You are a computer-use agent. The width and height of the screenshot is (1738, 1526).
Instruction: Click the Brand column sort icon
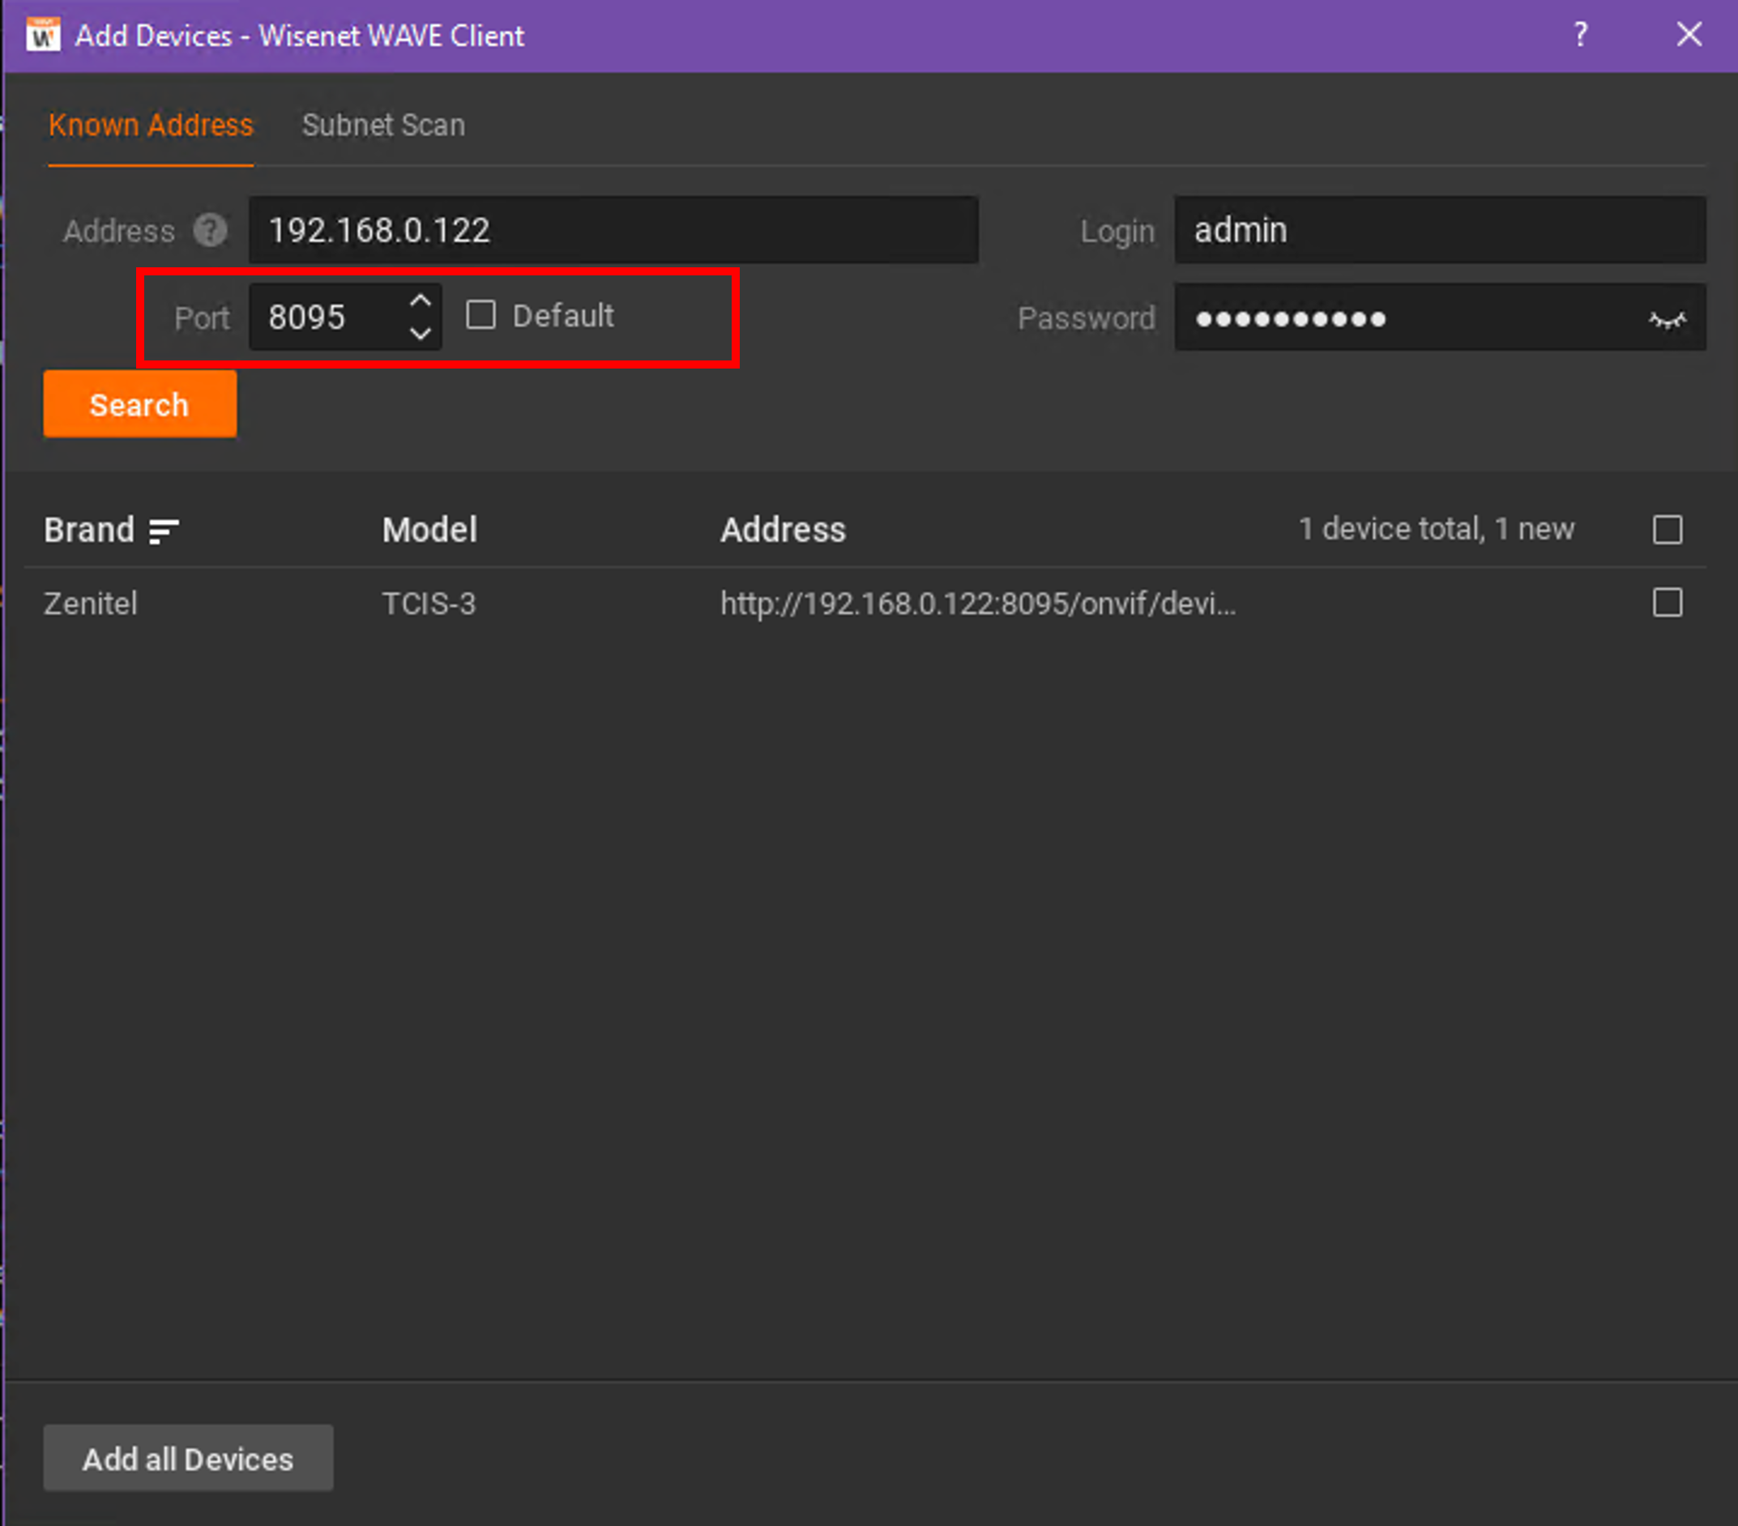coord(163,531)
